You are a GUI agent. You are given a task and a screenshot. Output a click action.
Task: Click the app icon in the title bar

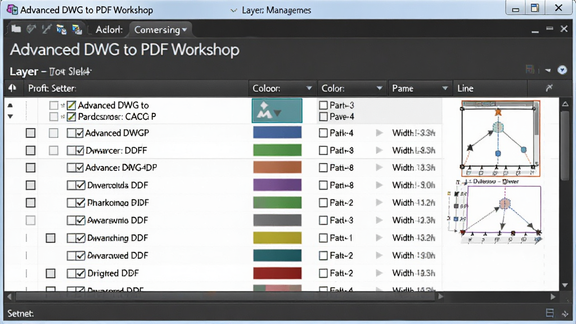tap(12, 9)
